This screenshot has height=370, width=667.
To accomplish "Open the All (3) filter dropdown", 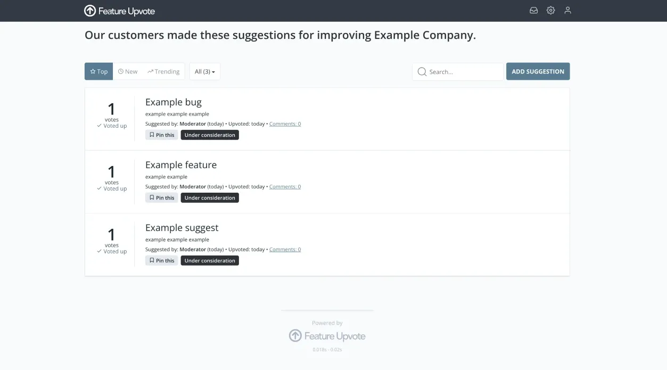I will pyautogui.click(x=204, y=71).
